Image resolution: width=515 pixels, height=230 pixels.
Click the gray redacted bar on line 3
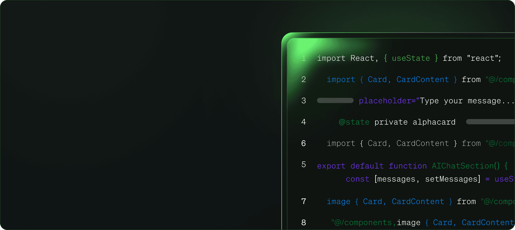(335, 100)
